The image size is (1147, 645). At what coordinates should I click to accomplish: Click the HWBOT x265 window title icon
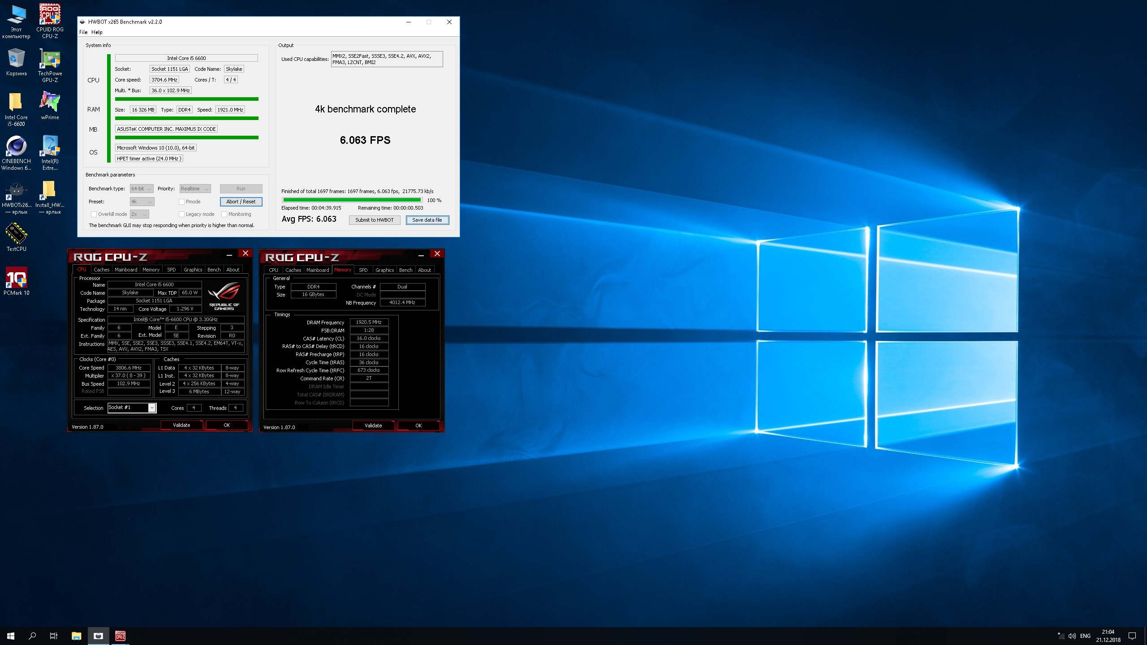82,21
